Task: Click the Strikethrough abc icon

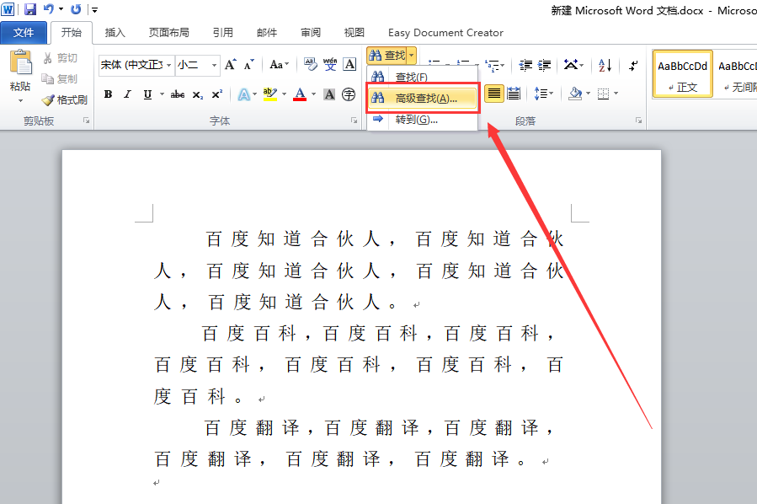Action: tap(177, 94)
